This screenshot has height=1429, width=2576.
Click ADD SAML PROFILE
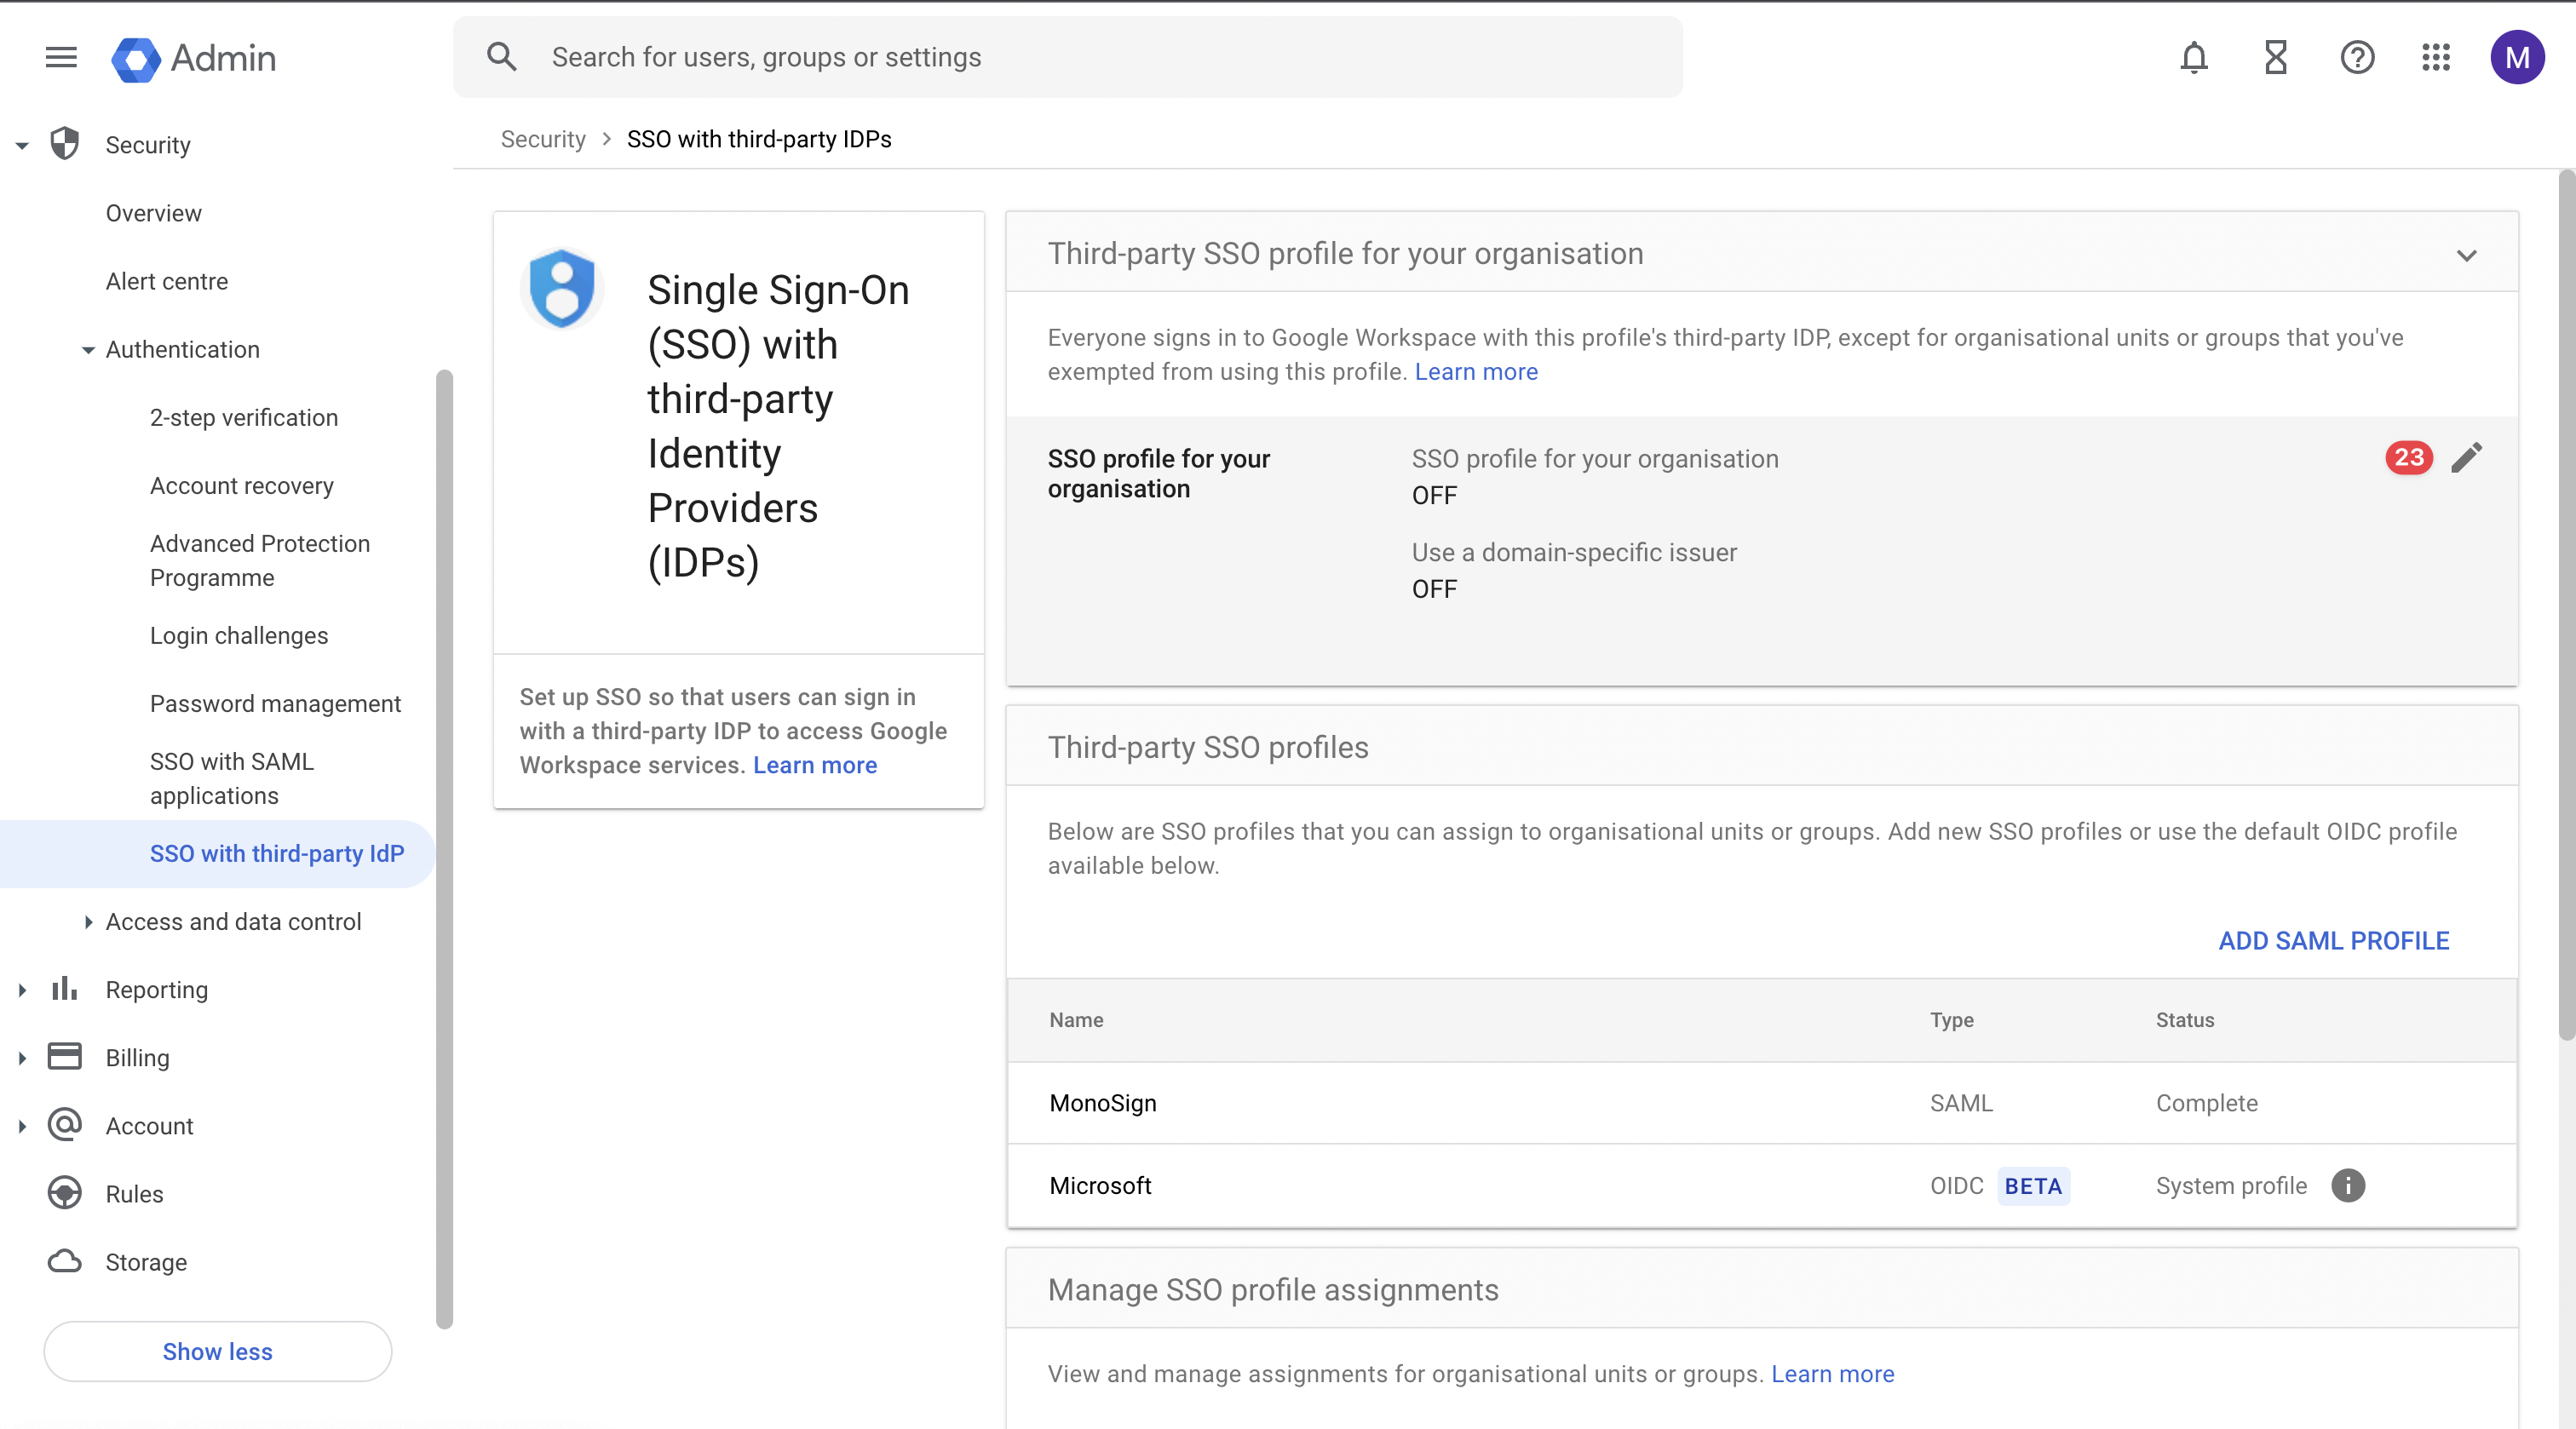click(x=2333, y=940)
